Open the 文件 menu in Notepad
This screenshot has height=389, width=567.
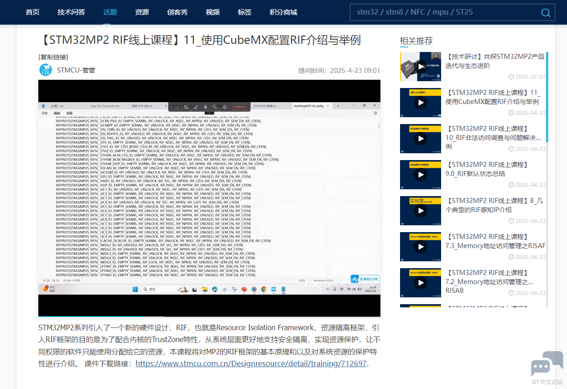click(43, 113)
